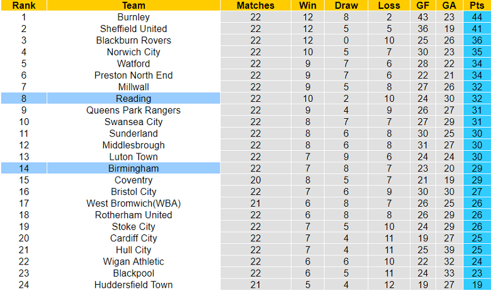
Task: Click Wigan Athletic team name
Action: click(133, 261)
